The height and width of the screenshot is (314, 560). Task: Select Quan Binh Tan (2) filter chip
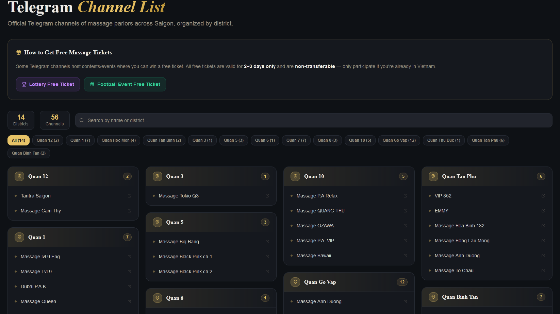pyautogui.click(x=29, y=153)
